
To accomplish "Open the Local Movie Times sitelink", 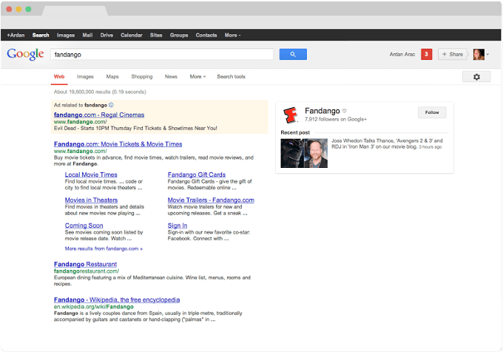I will pos(91,175).
